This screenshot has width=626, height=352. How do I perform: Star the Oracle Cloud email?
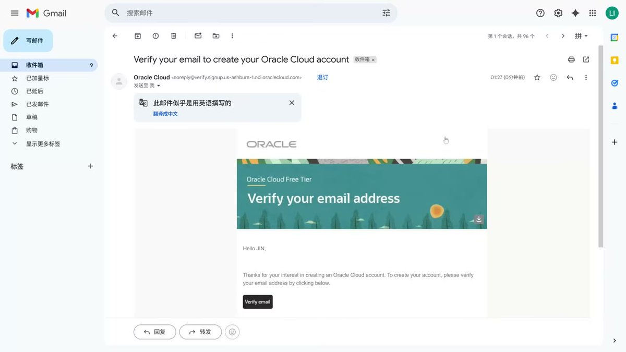(x=537, y=78)
